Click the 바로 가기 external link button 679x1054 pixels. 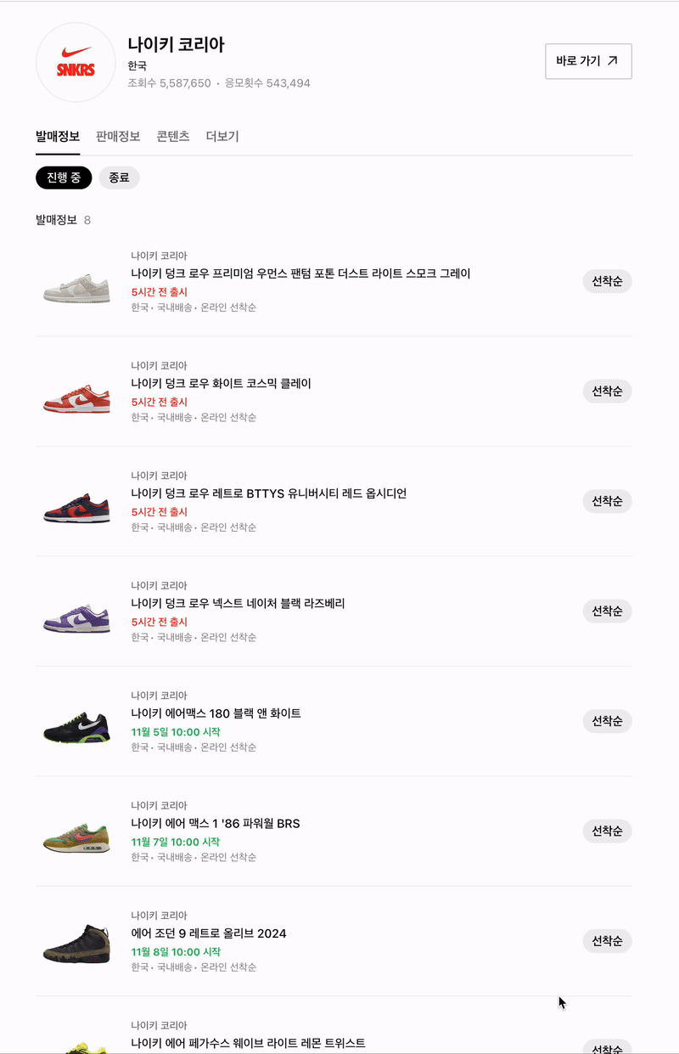tap(588, 61)
